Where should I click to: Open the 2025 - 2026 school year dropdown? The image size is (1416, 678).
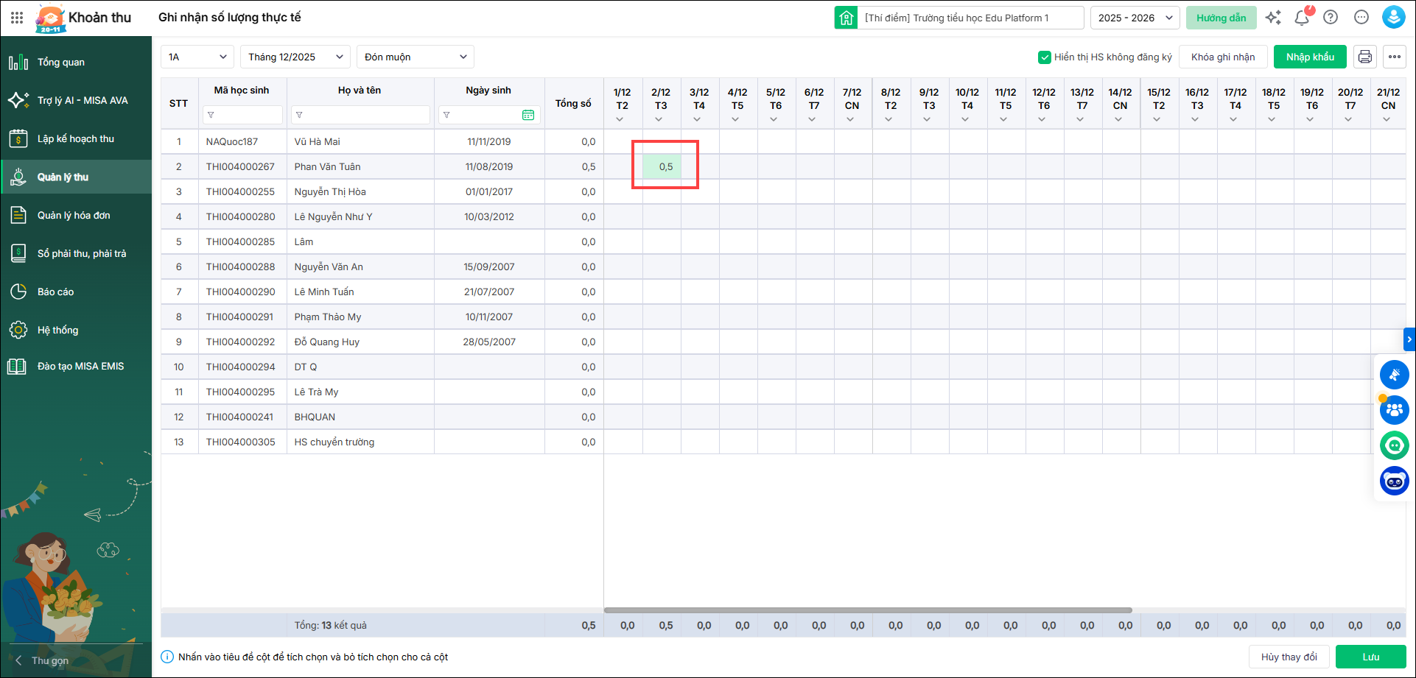pos(1135,18)
